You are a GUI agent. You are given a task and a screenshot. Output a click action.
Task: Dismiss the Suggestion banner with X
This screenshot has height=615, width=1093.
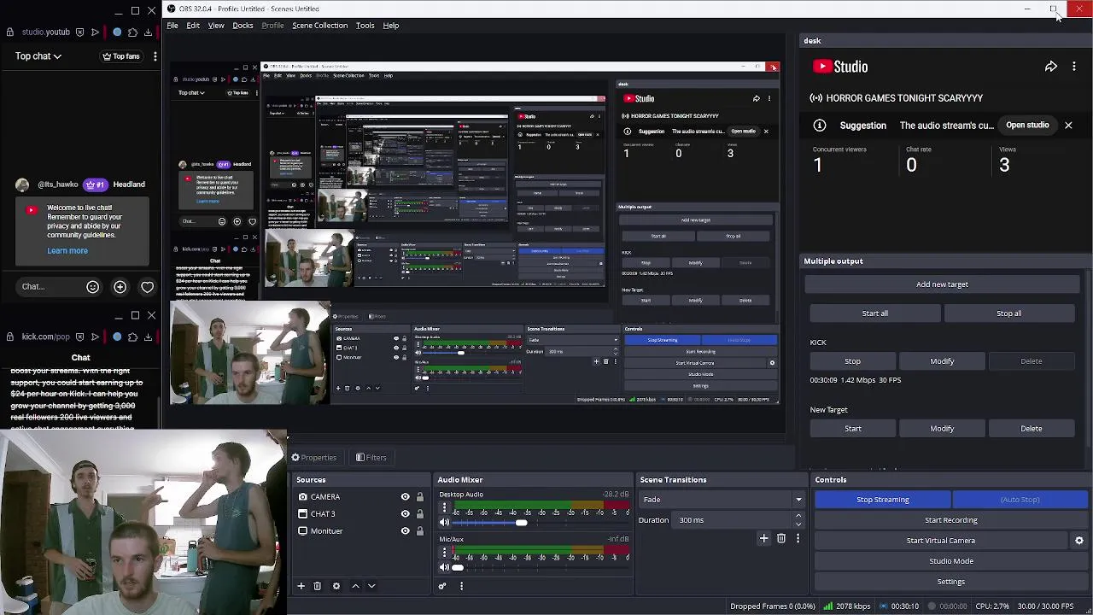coord(1068,126)
